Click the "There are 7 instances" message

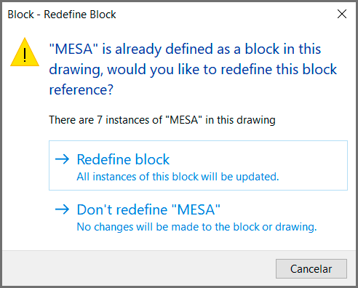pyautogui.click(x=162, y=120)
